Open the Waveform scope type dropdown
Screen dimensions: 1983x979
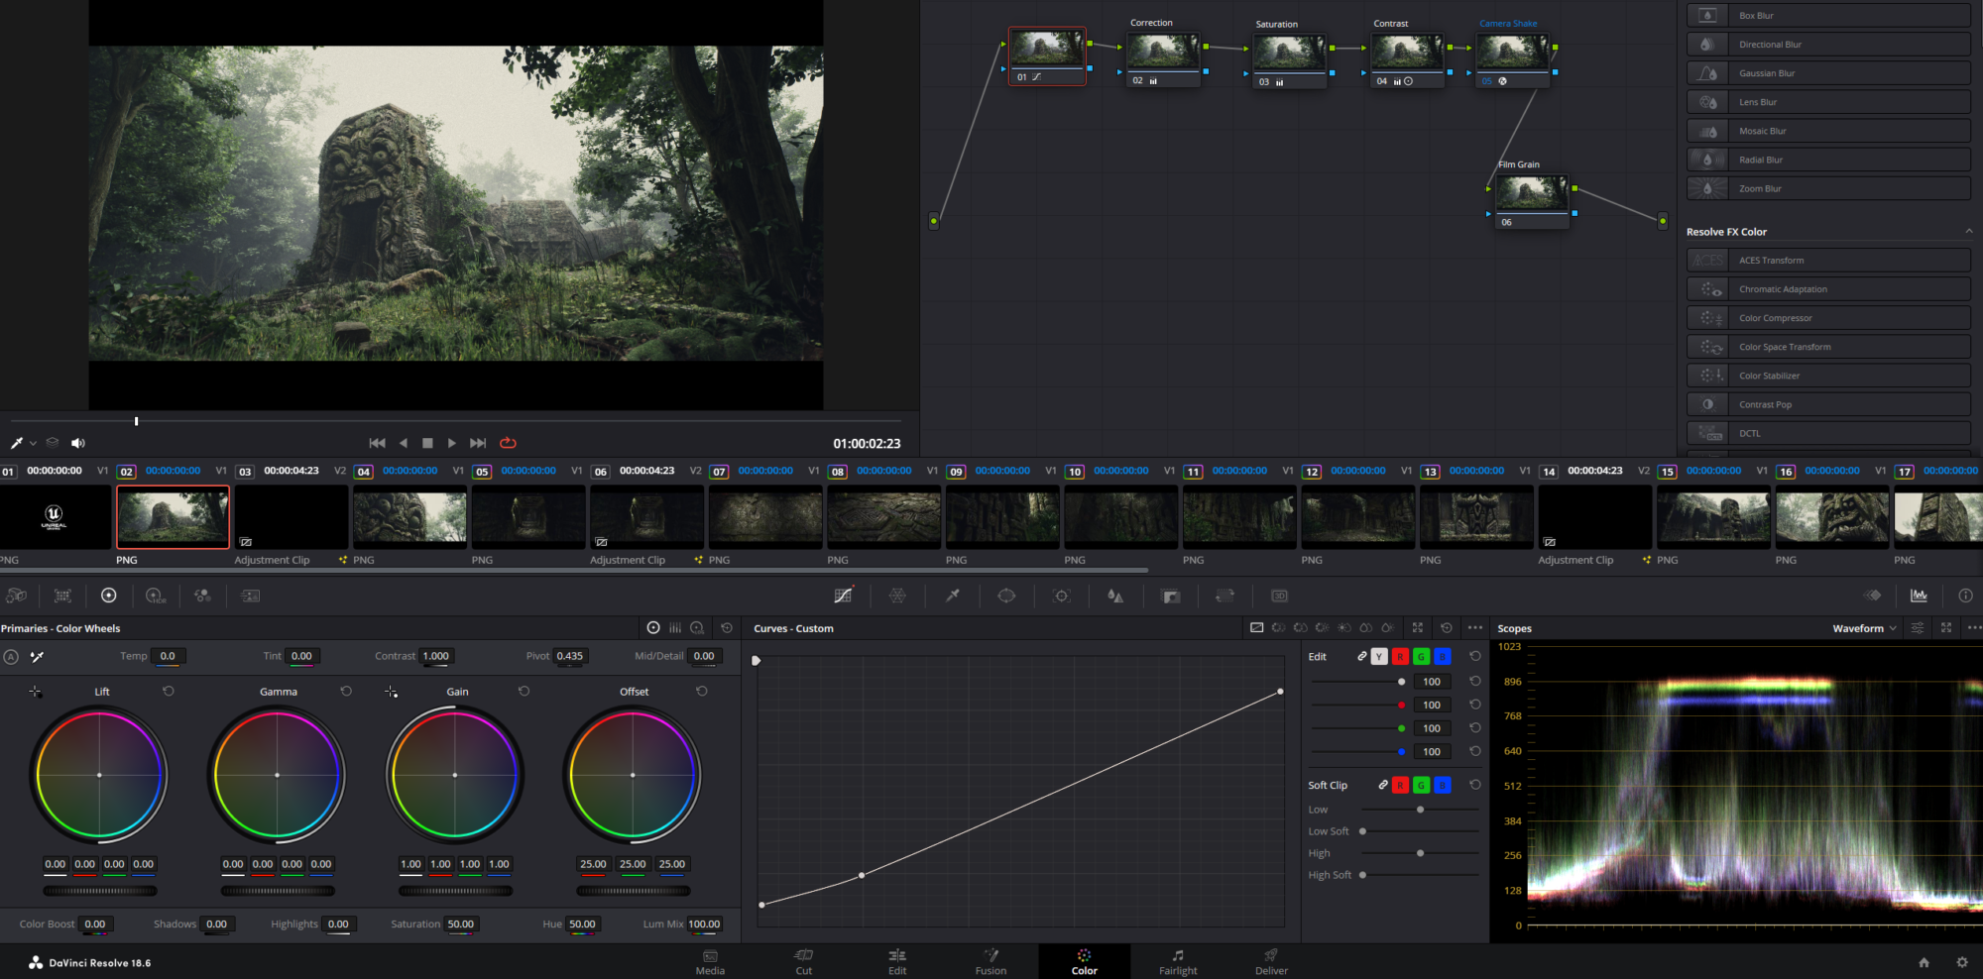tap(1864, 628)
